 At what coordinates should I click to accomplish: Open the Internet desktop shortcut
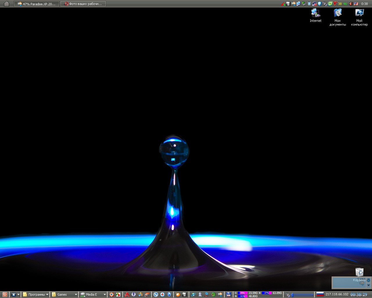click(x=316, y=15)
